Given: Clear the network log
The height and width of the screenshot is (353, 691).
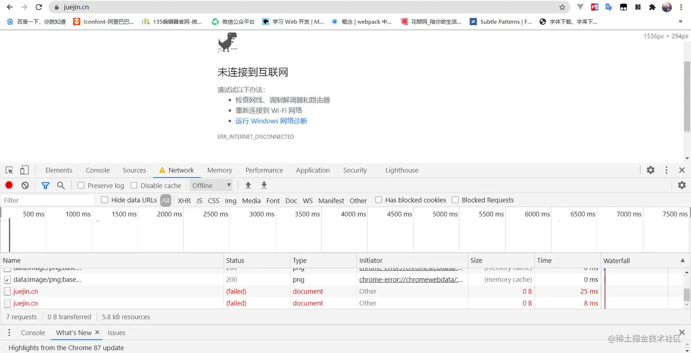Looking at the screenshot, I should (x=25, y=185).
